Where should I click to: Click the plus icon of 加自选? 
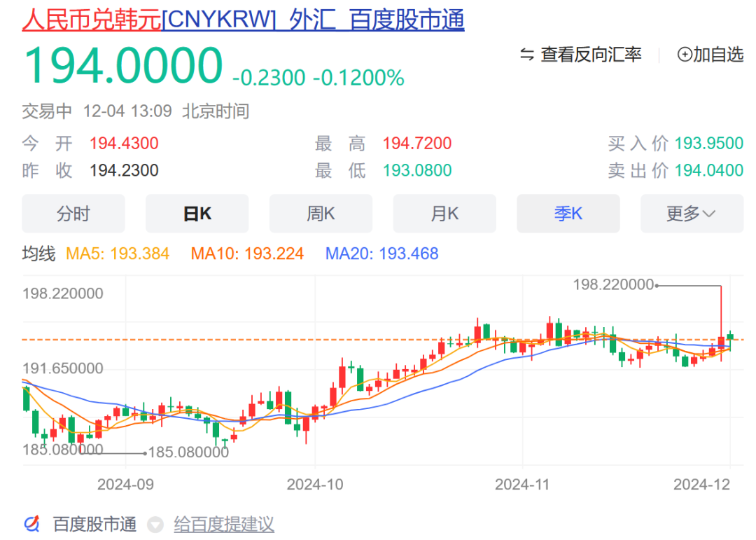685,55
